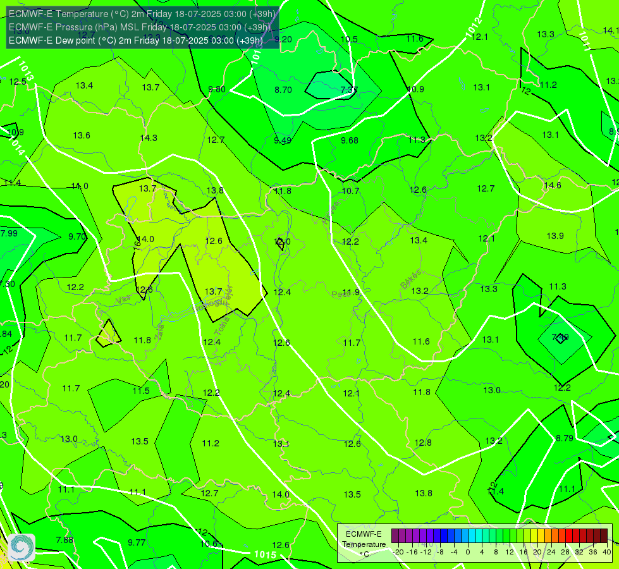Click the 8.79 map value

point(565,438)
